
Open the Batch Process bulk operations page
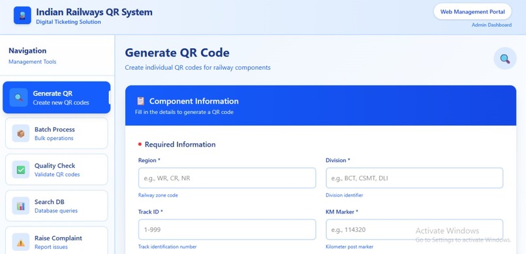pyautogui.click(x=56, y=134)
